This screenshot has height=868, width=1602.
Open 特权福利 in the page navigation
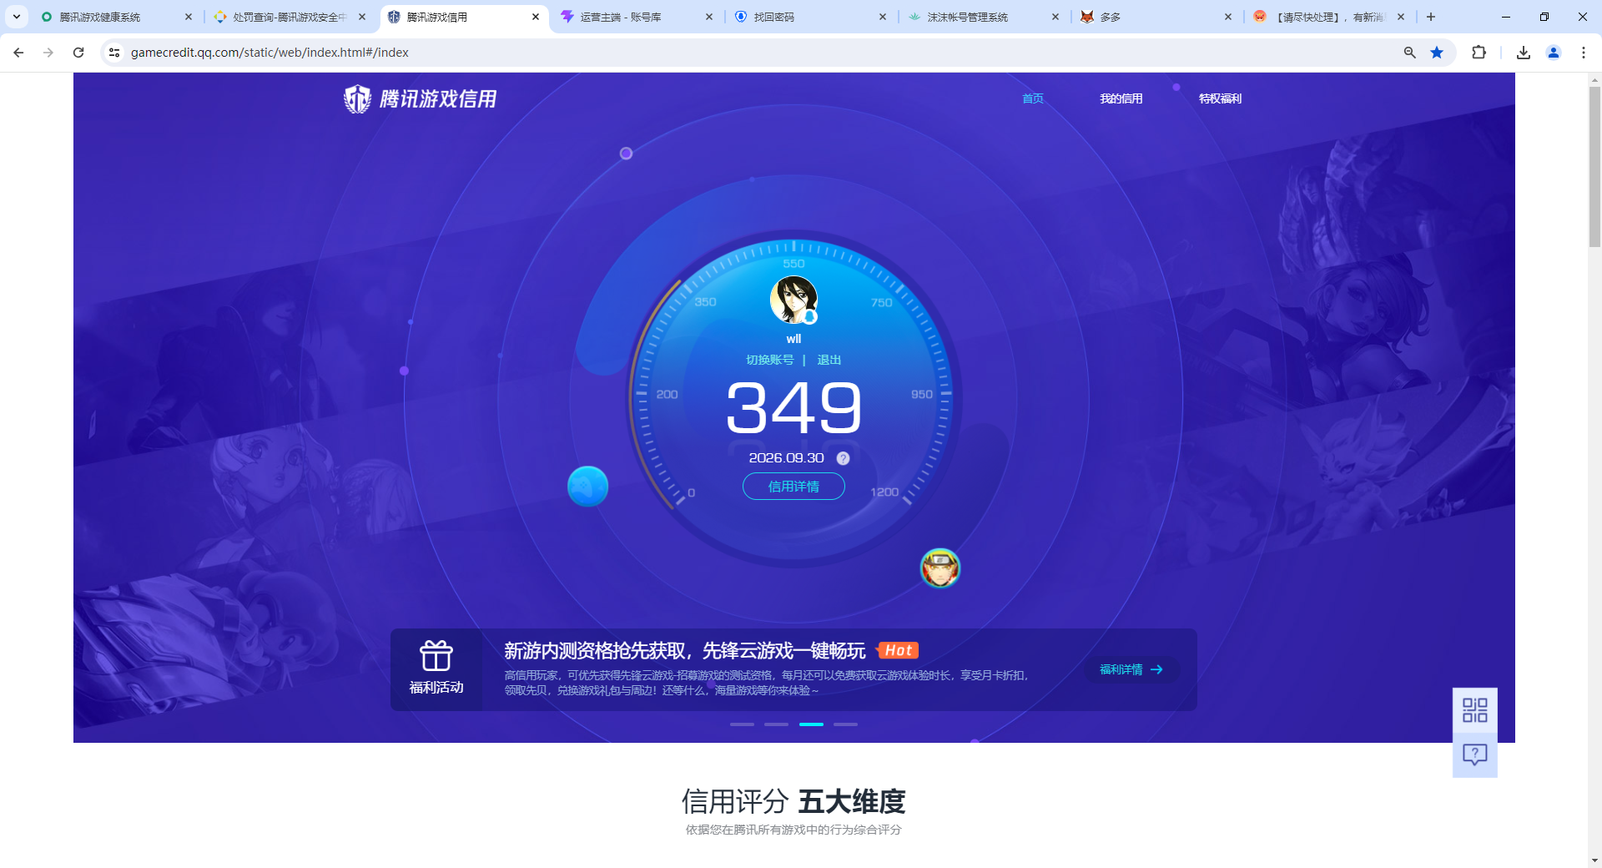point(1220,98)
